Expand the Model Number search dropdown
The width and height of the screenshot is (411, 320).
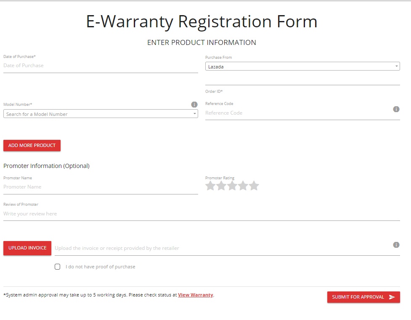point(100,114)
